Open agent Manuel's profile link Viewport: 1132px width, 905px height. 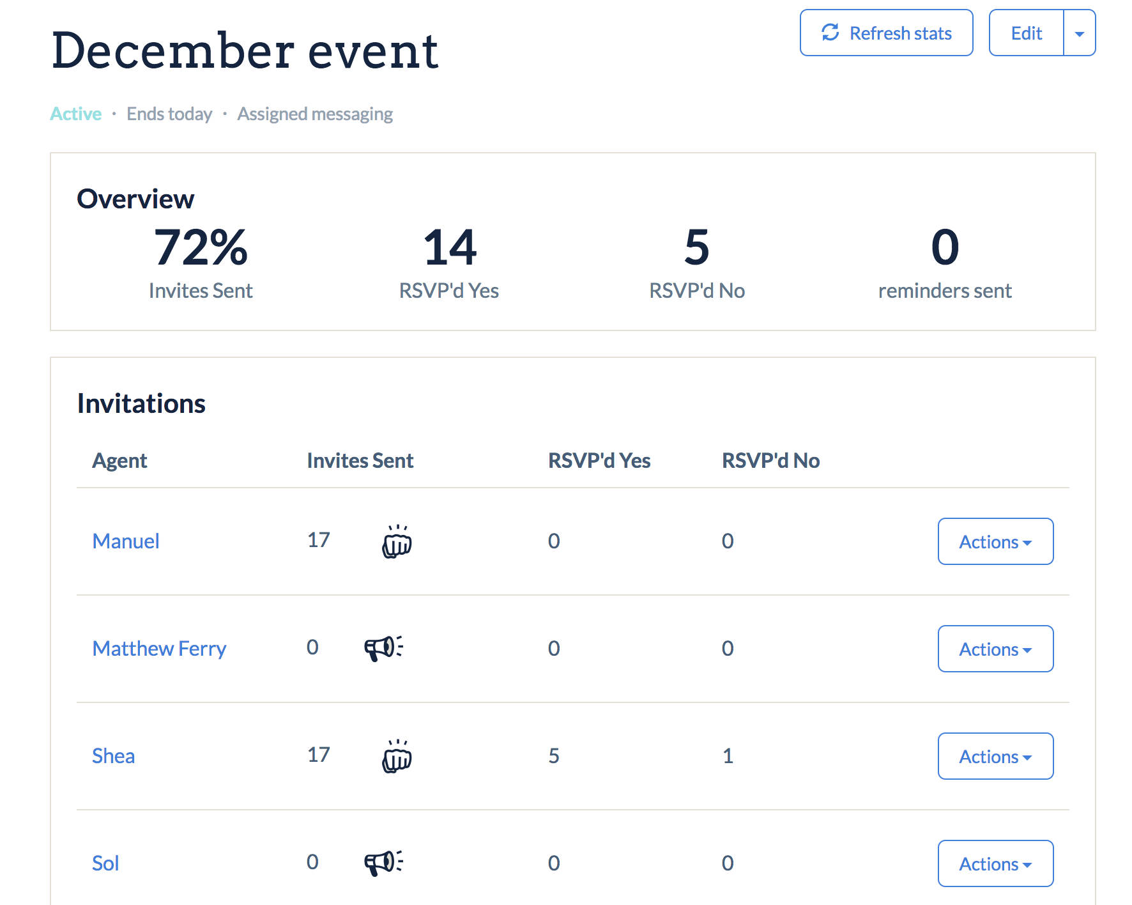[126, 541]
